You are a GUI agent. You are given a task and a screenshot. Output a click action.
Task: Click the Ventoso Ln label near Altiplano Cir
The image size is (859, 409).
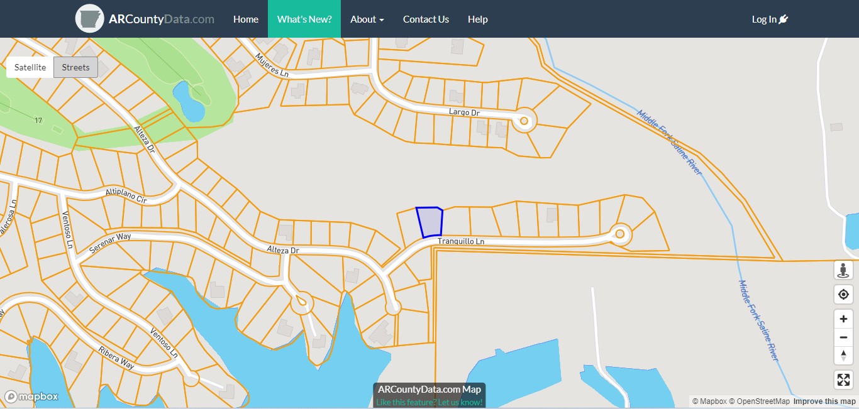[x=68, y=229]
